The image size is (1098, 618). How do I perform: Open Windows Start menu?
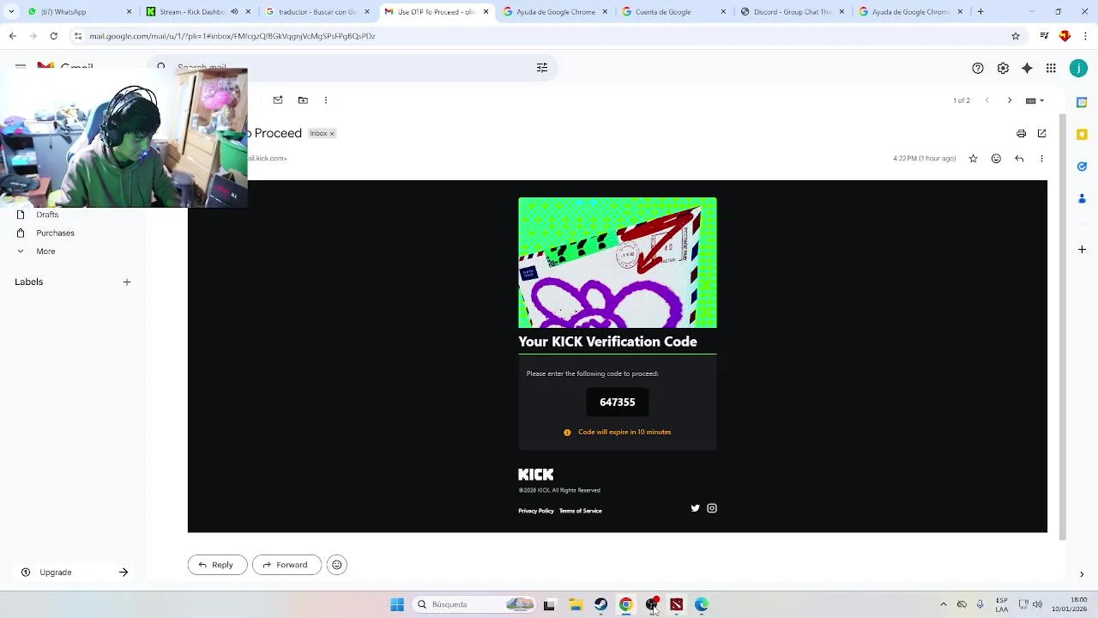click(397, 605)
